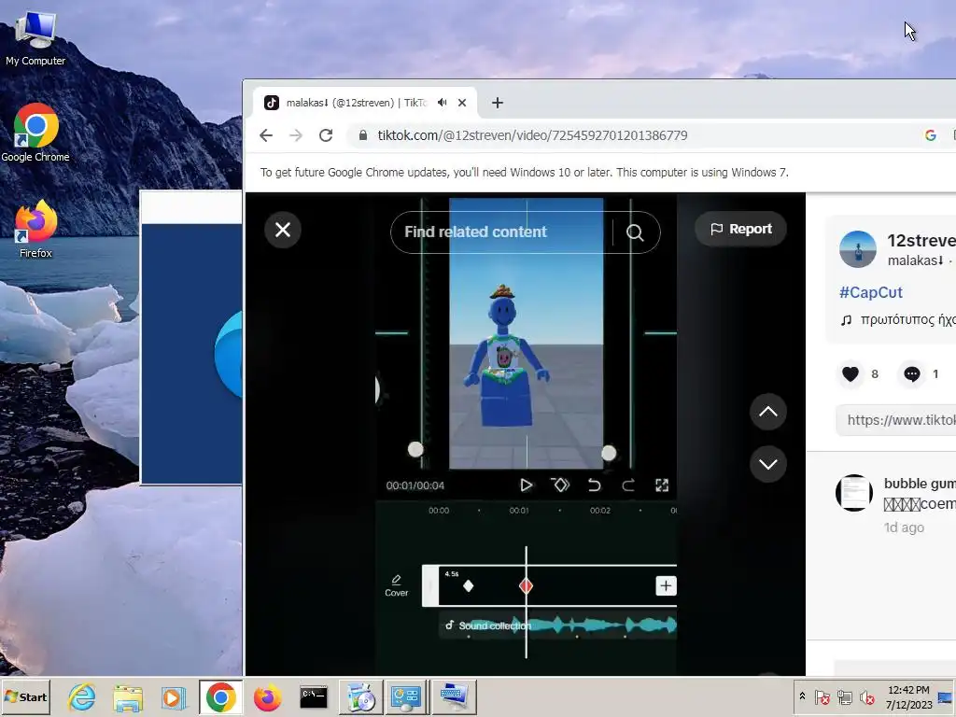The height and width of the screenshot is (717, 956).
Task: Open bubble gum commenter avatar
Action: 853,493
